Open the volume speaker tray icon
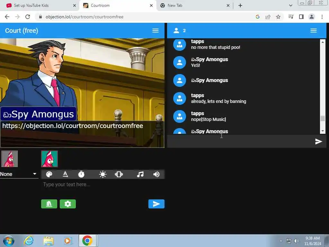This screenshot has height=247, width=329. (297, 241)
